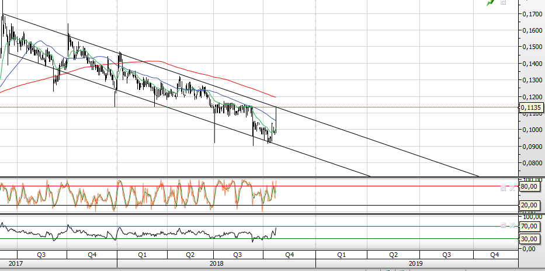
Task: Click the 0,1700 price axis label
Action: click(532, 14)
